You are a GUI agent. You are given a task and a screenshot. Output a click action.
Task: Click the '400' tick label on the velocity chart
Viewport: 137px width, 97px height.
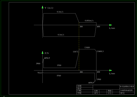point(99,26)
